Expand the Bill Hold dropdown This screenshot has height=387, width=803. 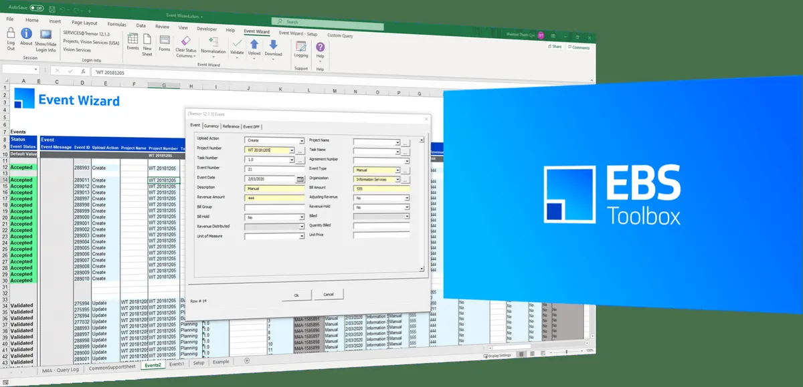pyautogui.click(x=302, y=217)
